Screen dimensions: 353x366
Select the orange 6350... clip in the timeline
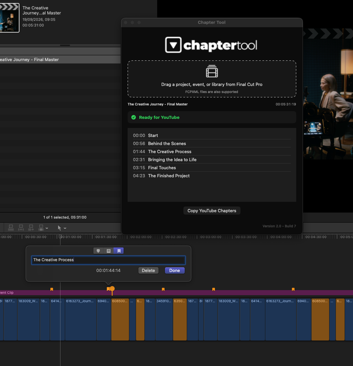(x=180, y=319)
